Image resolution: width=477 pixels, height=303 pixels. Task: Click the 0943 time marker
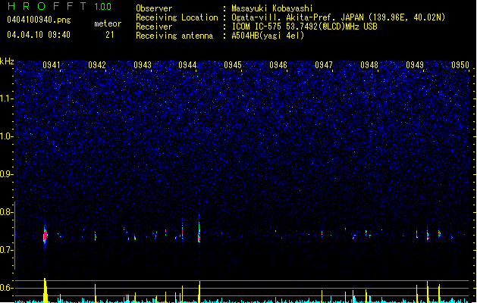tap(143, 65)
